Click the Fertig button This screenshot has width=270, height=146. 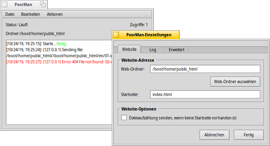click(x=249, y=135)
